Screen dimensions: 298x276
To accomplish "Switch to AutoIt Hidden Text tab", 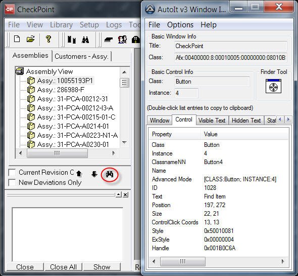I will click(246, 121).
